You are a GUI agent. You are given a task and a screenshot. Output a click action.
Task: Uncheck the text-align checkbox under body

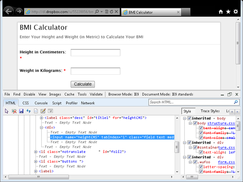click(x=201, y=128)
